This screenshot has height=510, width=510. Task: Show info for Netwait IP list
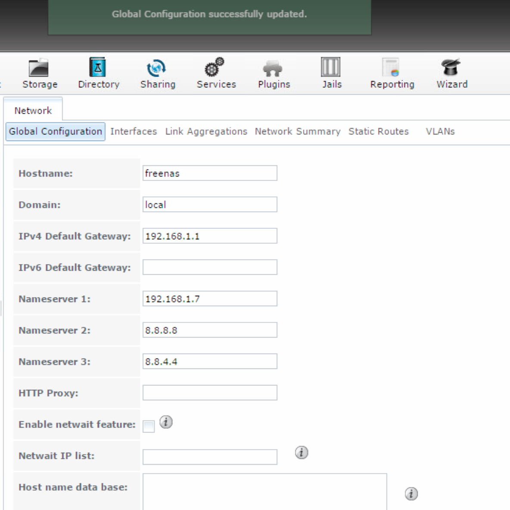tap(302, 452)
